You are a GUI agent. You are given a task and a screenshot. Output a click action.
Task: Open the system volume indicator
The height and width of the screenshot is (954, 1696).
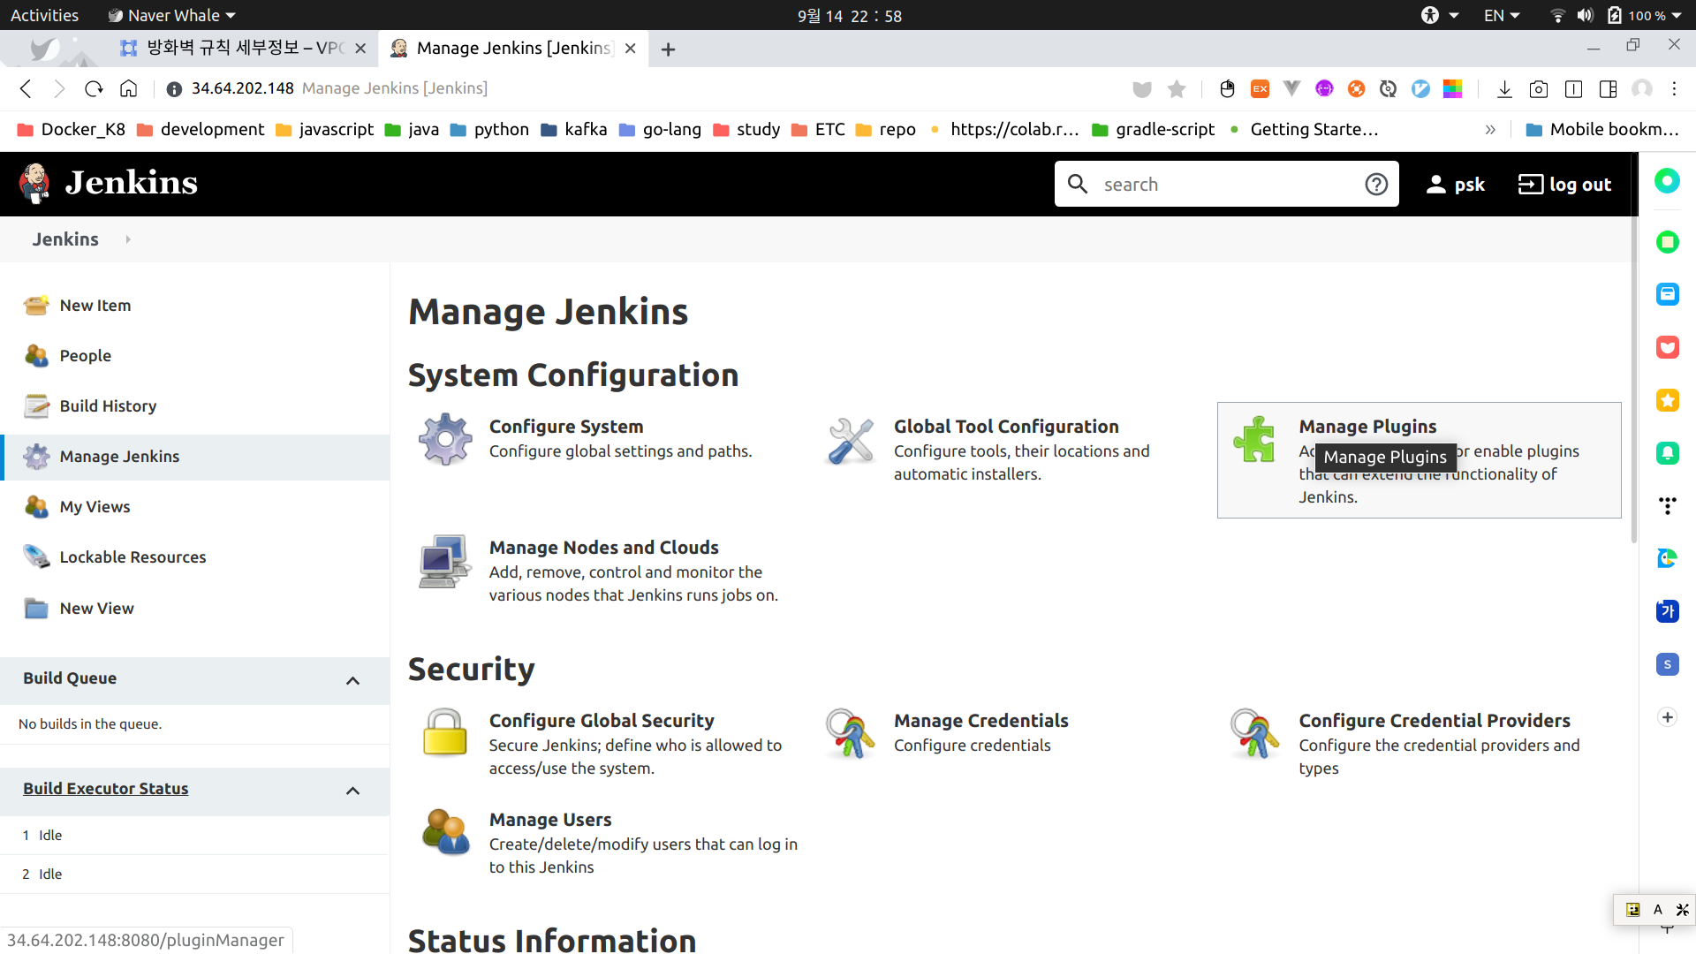(1585, 16)
